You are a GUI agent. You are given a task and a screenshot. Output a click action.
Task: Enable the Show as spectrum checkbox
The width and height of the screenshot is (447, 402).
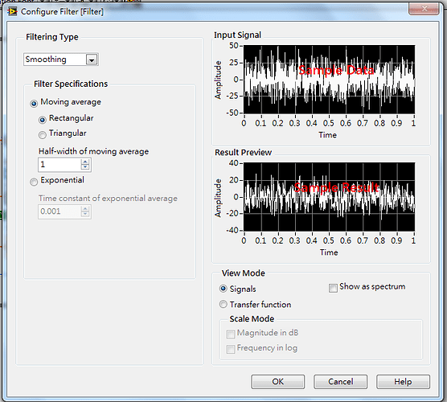333,288
